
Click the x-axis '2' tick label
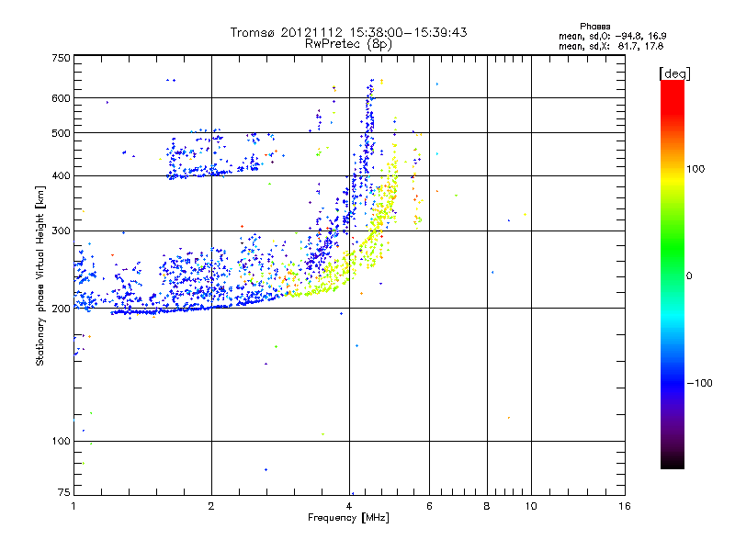(211, 506)
